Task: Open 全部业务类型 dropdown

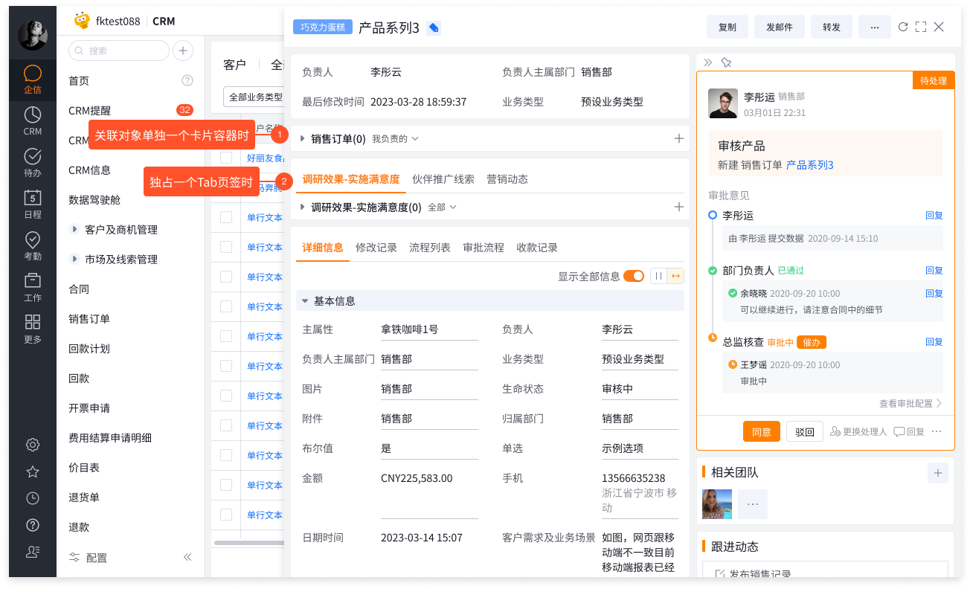Action: point(254,97)
